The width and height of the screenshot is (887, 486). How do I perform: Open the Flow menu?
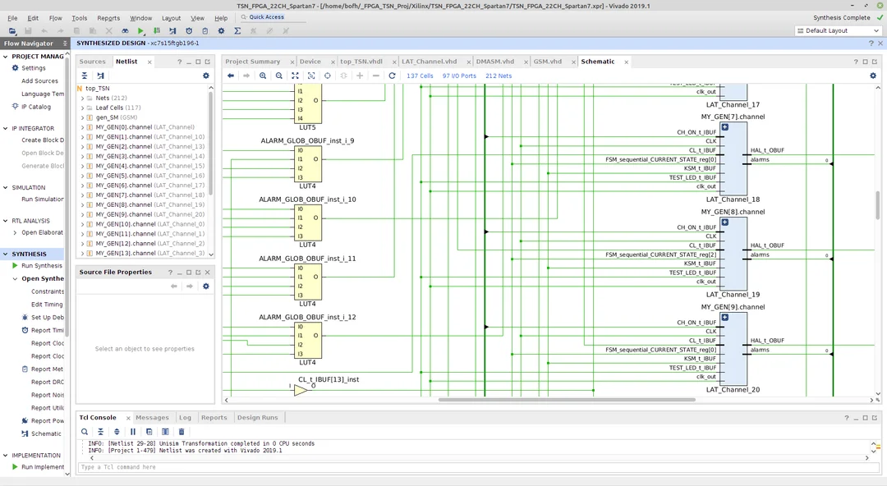coord(56,18)
